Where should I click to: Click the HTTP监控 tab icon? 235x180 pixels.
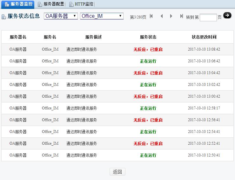click(71, 4)
